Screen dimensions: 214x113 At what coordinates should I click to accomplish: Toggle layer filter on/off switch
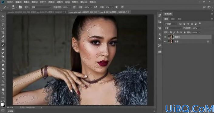pos(200,23)
